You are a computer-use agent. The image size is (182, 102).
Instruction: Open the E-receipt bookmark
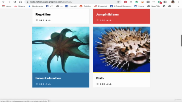click(x=101, y=6)
